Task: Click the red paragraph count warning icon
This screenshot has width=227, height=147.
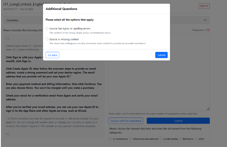Action: pos(208,30)
